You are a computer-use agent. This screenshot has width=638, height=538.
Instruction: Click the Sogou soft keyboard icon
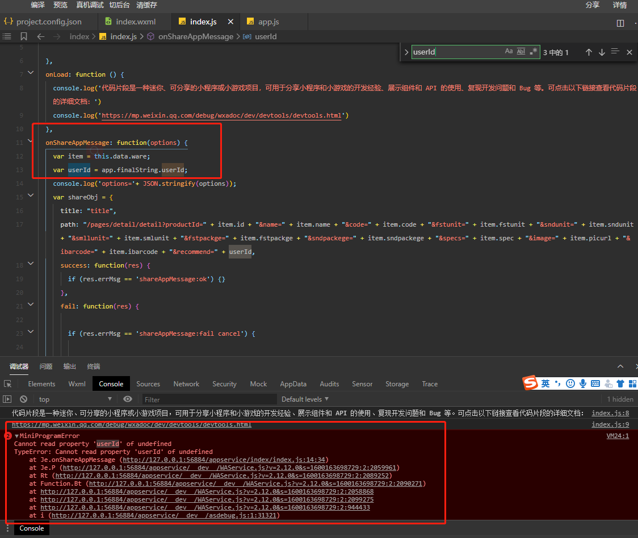point(595,383)
